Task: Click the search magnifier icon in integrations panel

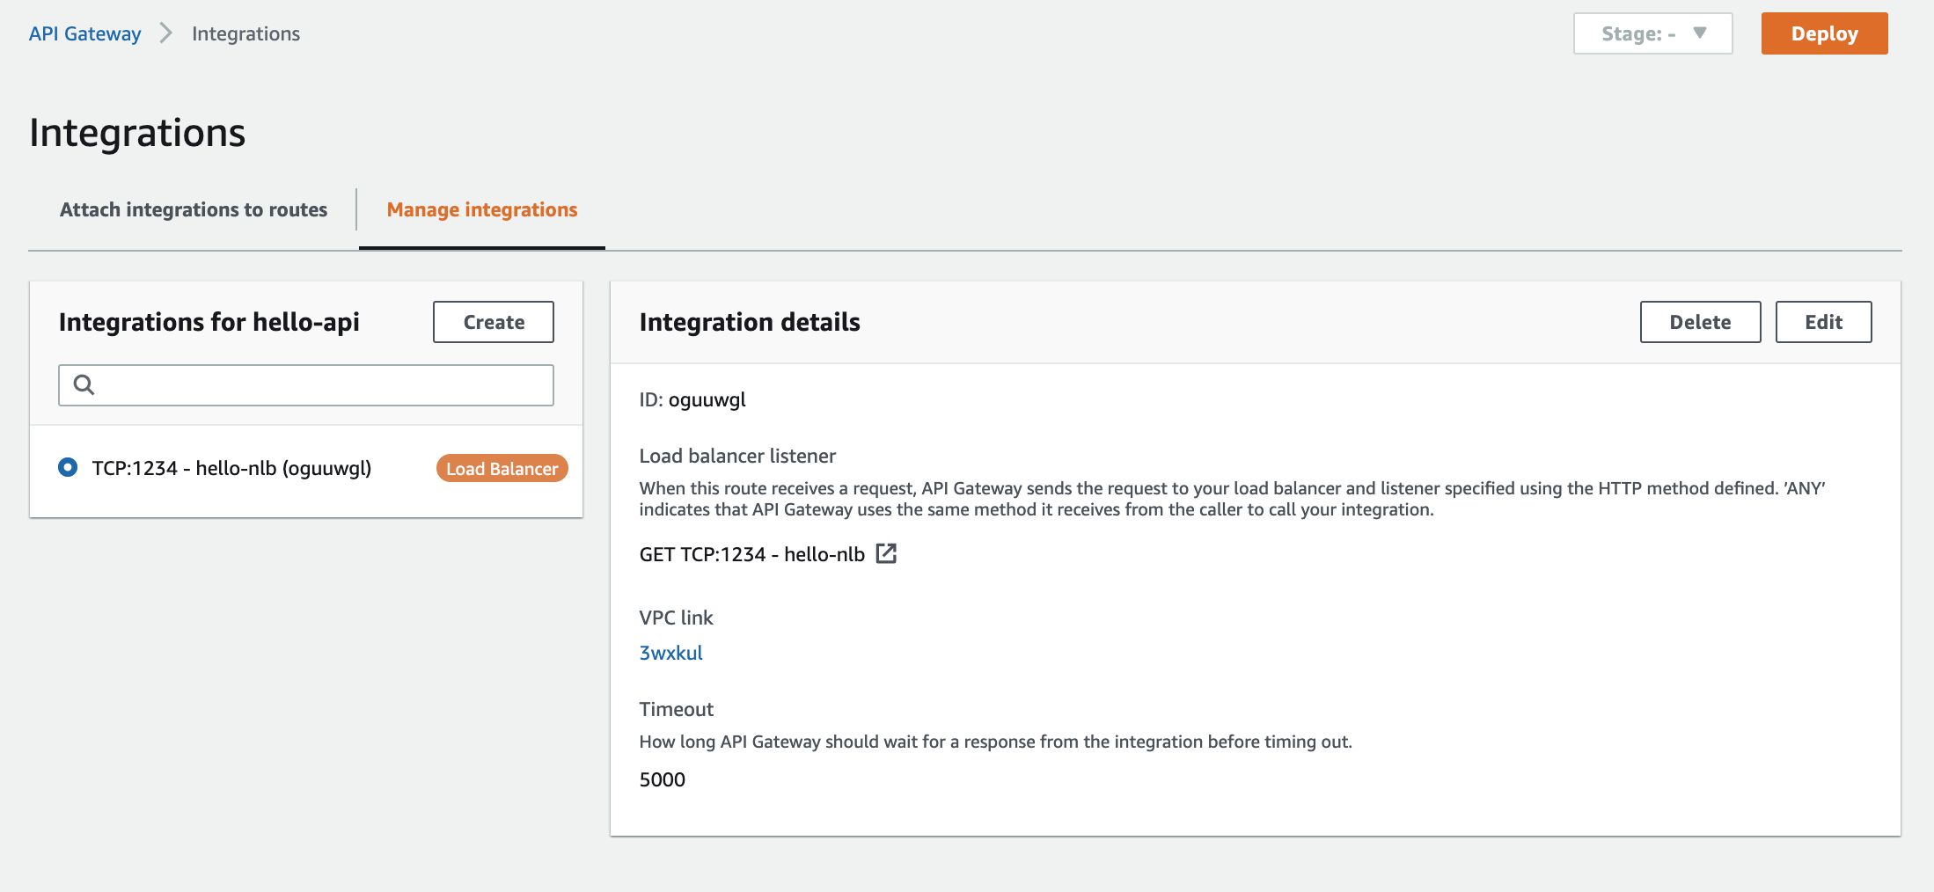Action: pos(85,385)
